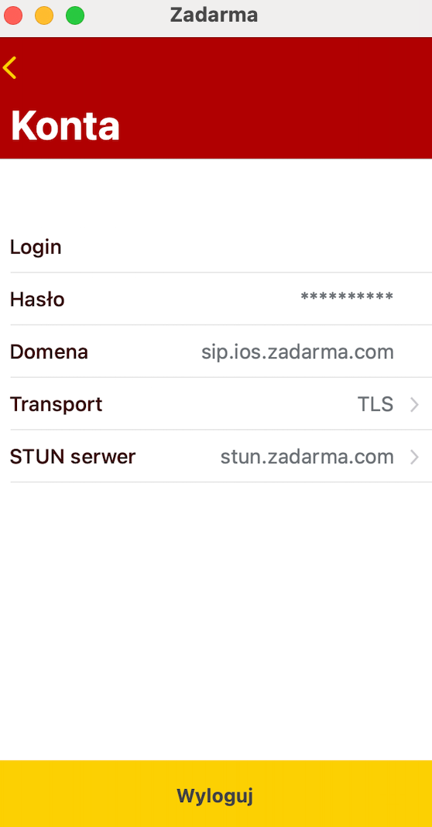432x827 pixels.
Task: Click the blank area below the STUN serwer row
Action: click(x=216, y=621)
